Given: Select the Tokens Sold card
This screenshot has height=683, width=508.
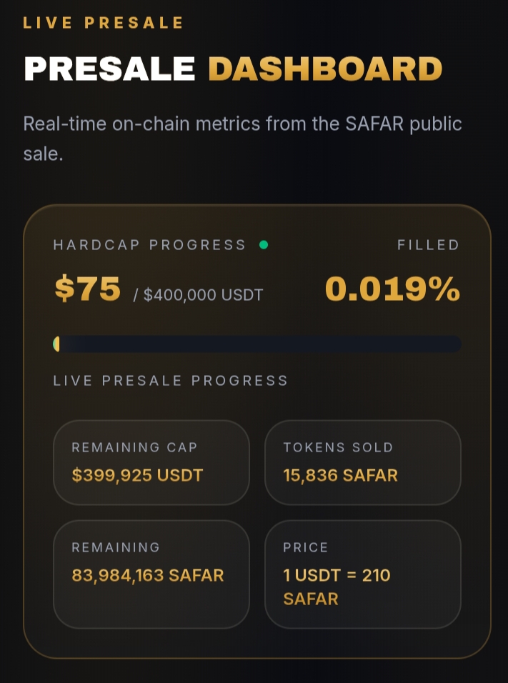Looking at the screenshot, I should pyautogui.click(x=362, y=462).
